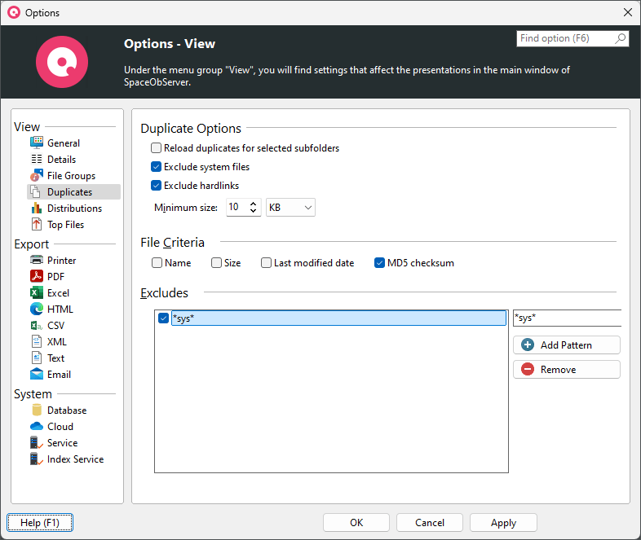Enable Reload duplicates for selected subfolders
Screen dimensions: 641x540
157,148
